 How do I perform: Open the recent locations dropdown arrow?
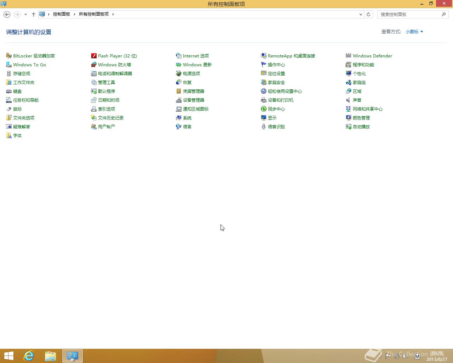(x=25, y=15)
